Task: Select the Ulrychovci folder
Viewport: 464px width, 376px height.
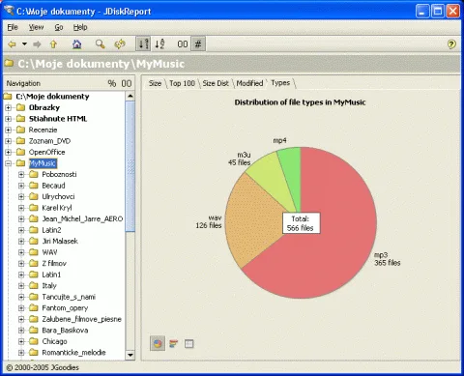Action: point(58,196)
